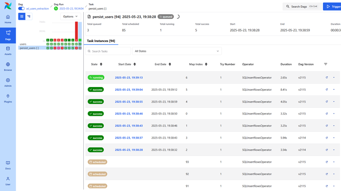Clear the running task map index 6

[x=327, y=78]
